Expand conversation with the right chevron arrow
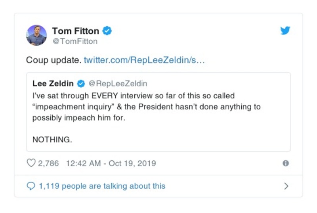 click(286, 186)
